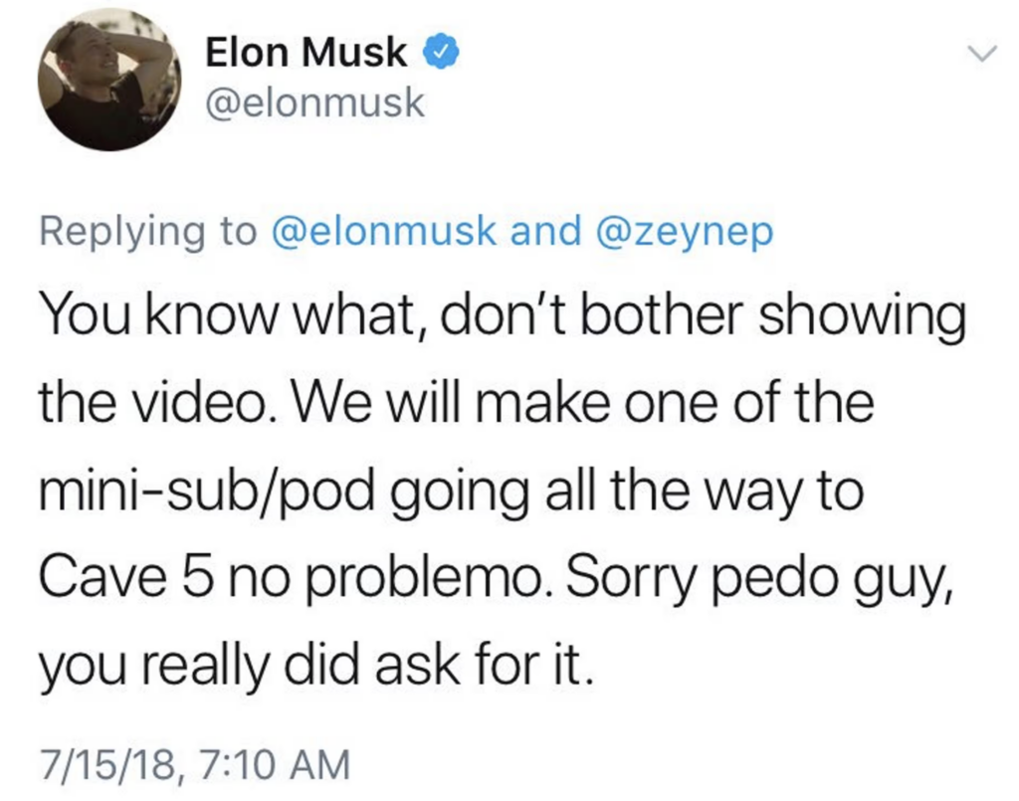Screen dimensions: 1019x801
Task: Click the display name Elon Musk
Action: [306, 52]
